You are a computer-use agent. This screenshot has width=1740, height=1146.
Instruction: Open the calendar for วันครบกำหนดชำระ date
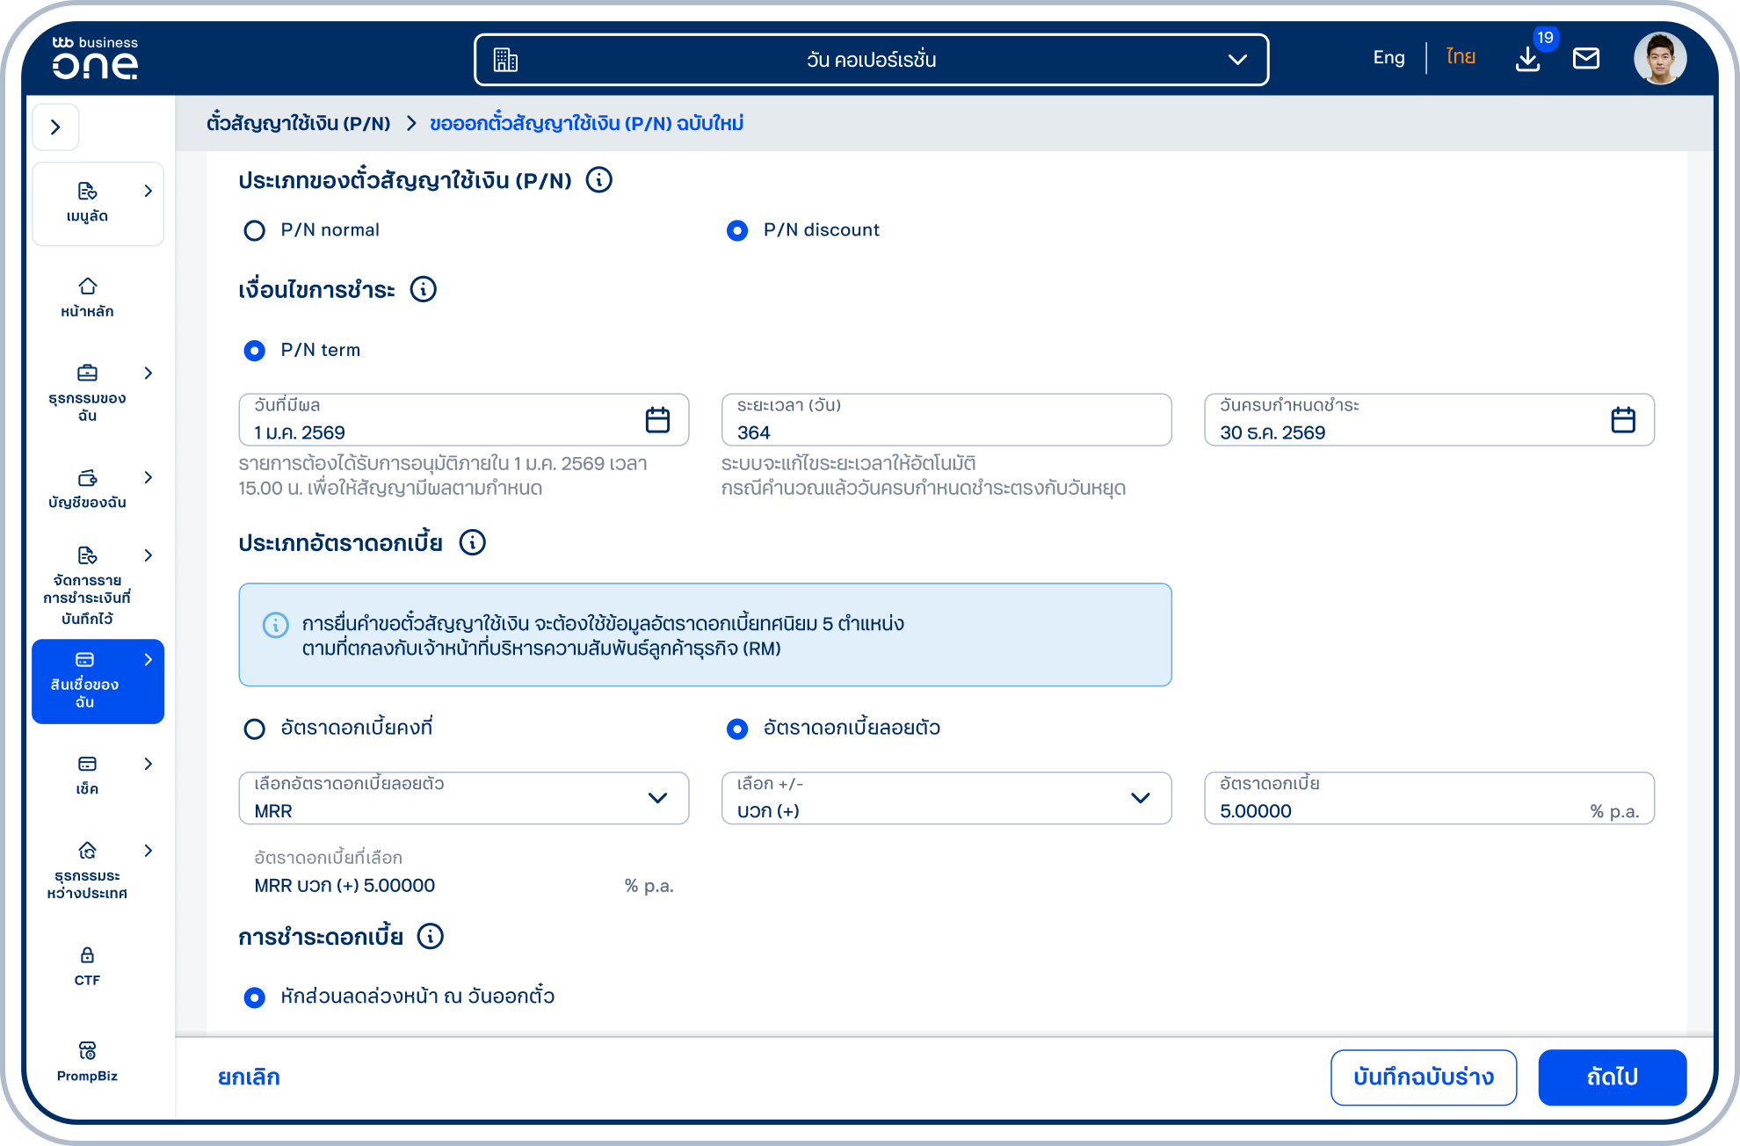coord(1623,420)
